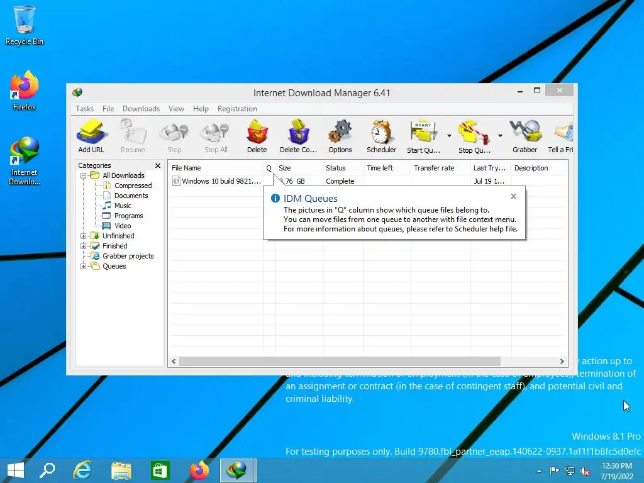Open the Store from the taskbar
Viewport: 644px width, 483px height.
pos(160,470)
